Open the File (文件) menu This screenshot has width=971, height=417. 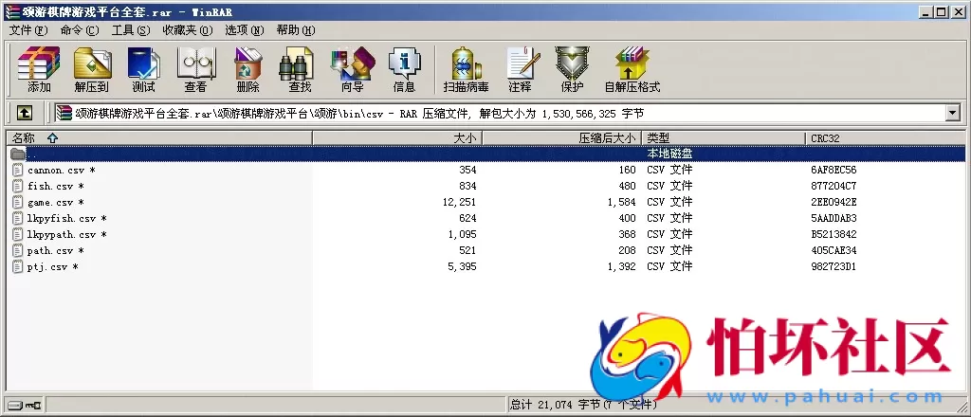[28, 30]
